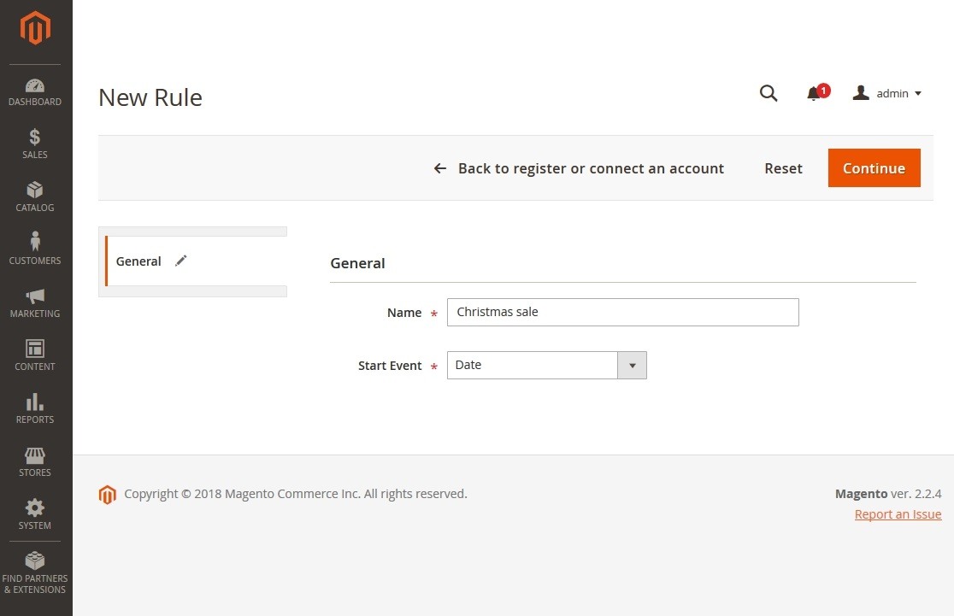Open the Dashboard section
Viewport: 954px width, 616px height.
click(x=35, y=92)
